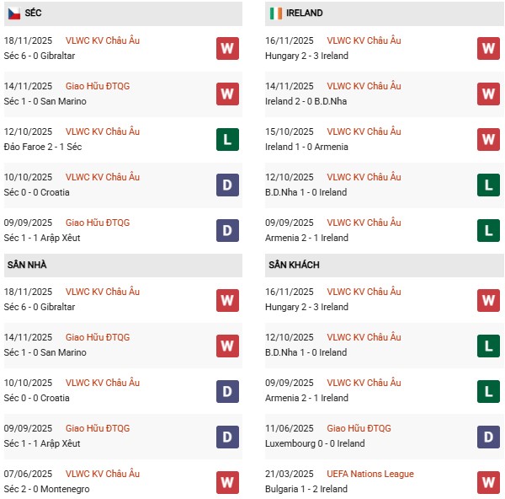Click W badge for Séc 2-0 Montenegro
Image resolution: width=505 pixels, height=499 pixels.
tap(226, 481)
